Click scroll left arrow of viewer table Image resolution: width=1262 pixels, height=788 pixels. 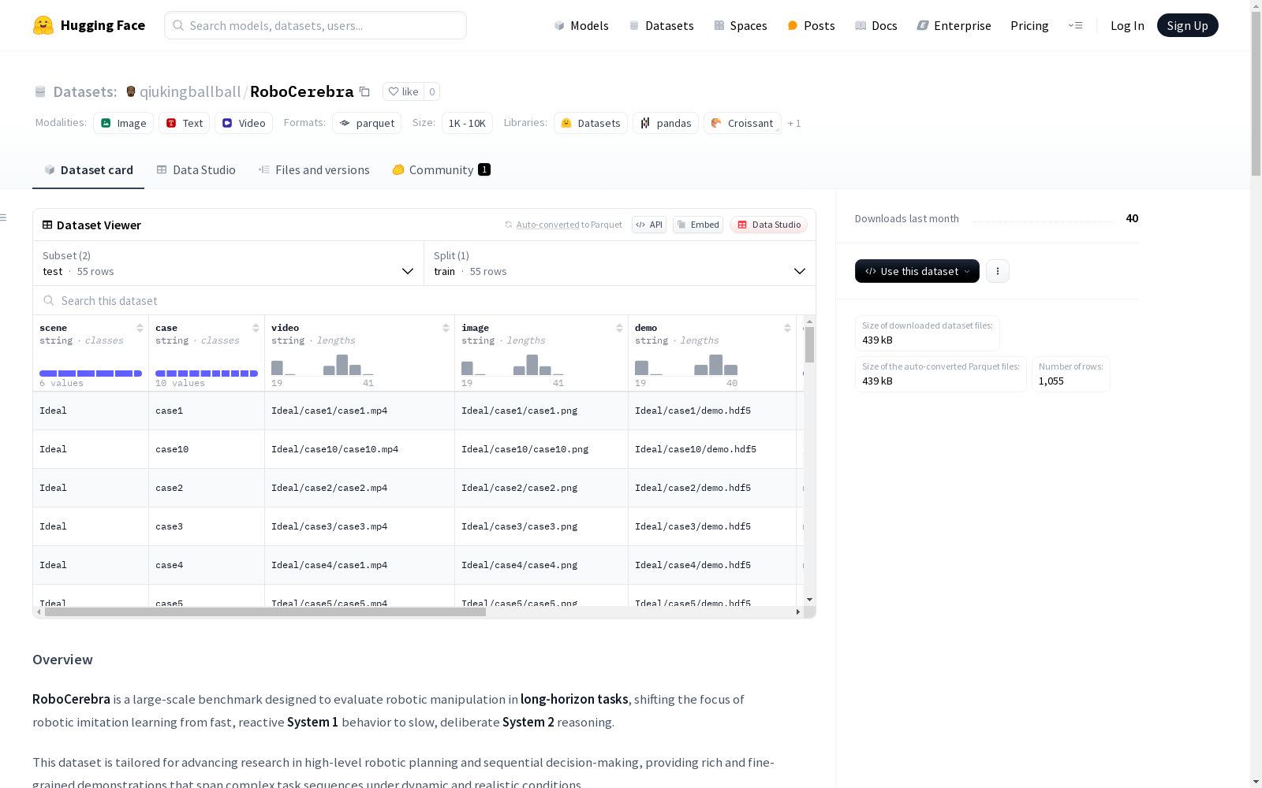click(x=39, y=611)
